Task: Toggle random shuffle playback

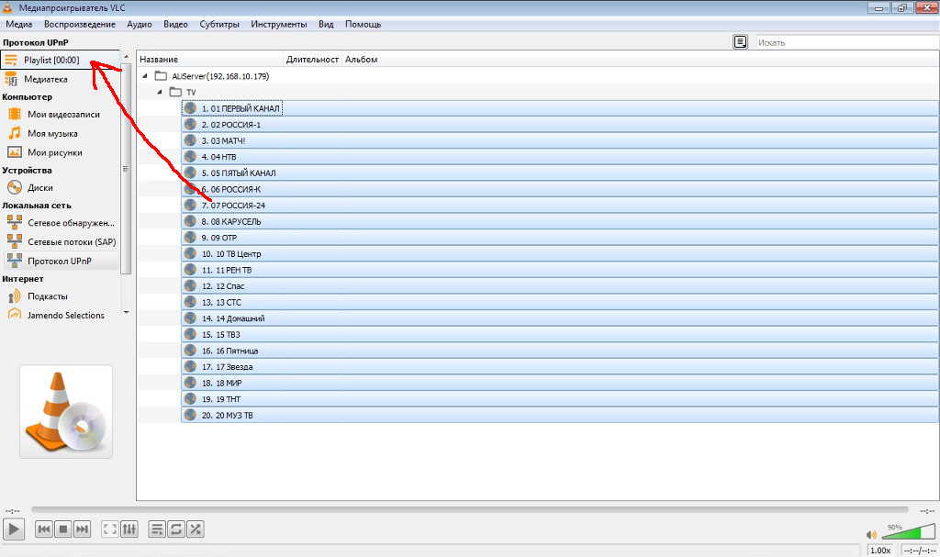Action: [x=196, y=529]
